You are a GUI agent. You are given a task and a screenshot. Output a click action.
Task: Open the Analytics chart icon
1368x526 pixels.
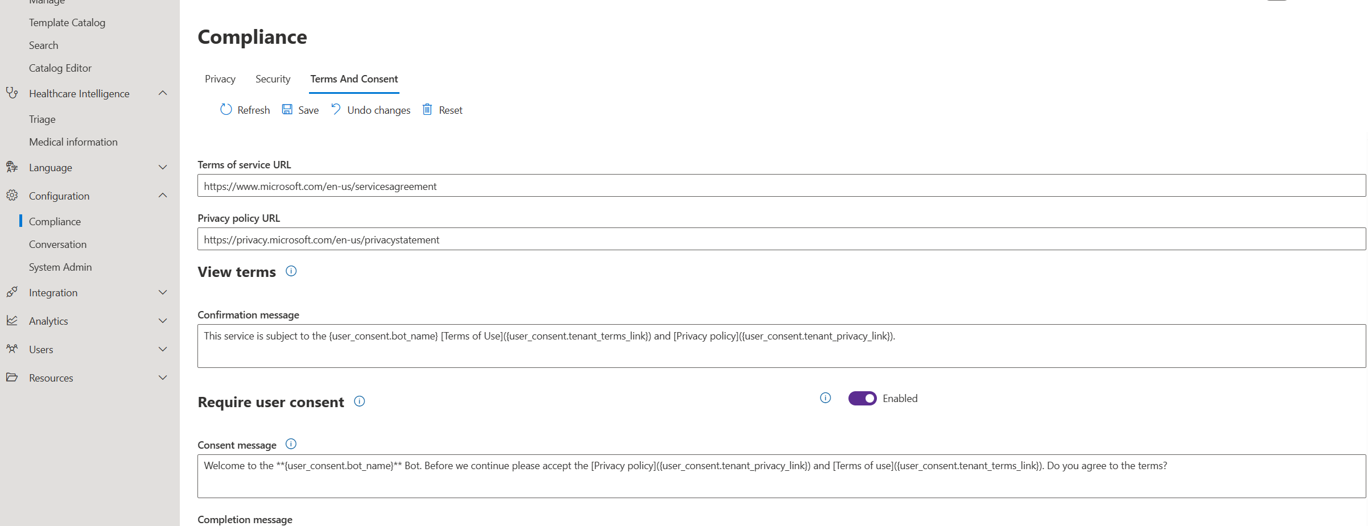click(x=11, y=320)
